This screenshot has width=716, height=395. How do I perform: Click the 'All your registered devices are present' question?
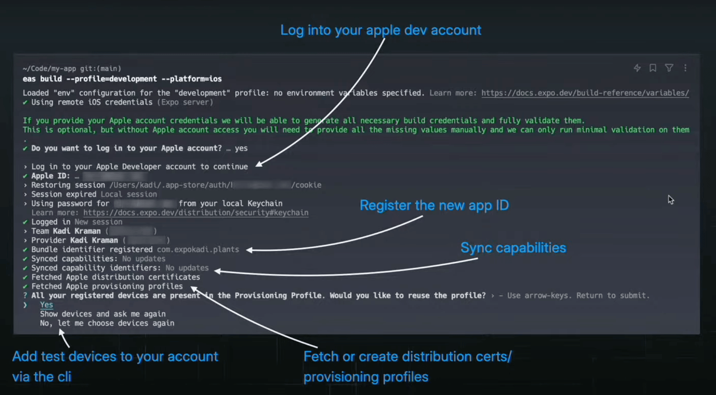coord(254,296)
